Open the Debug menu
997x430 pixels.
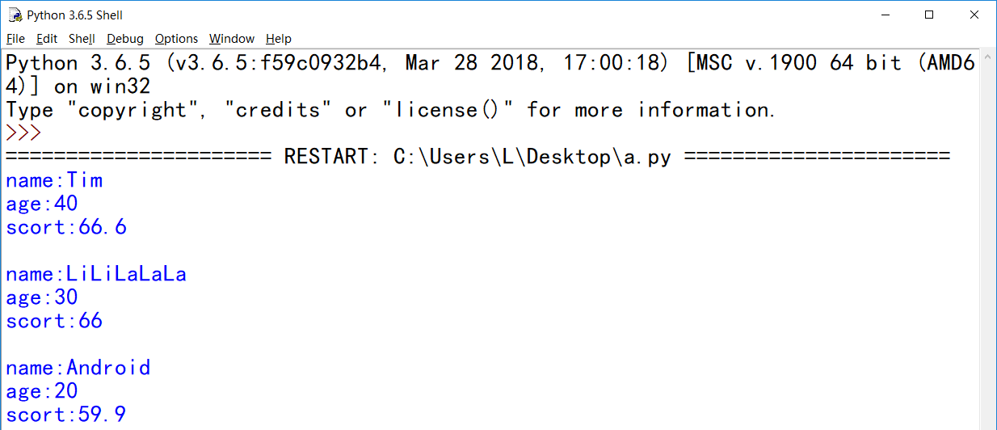pyautogui.click(x=125, y=39)
